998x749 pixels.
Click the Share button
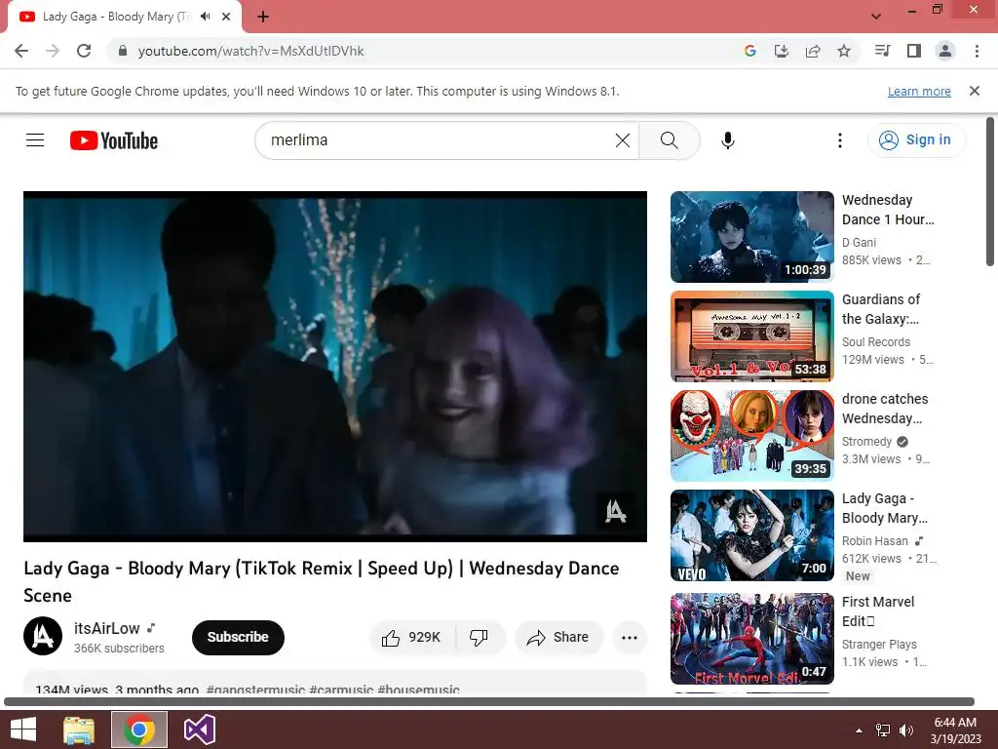tap(558, 637)
